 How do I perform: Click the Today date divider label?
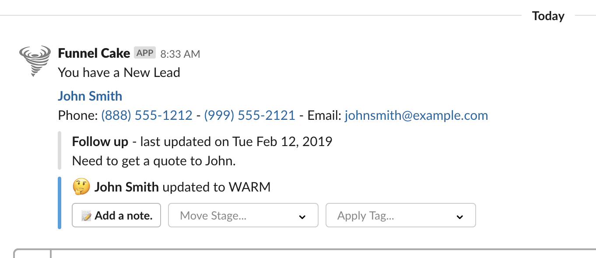548,16
